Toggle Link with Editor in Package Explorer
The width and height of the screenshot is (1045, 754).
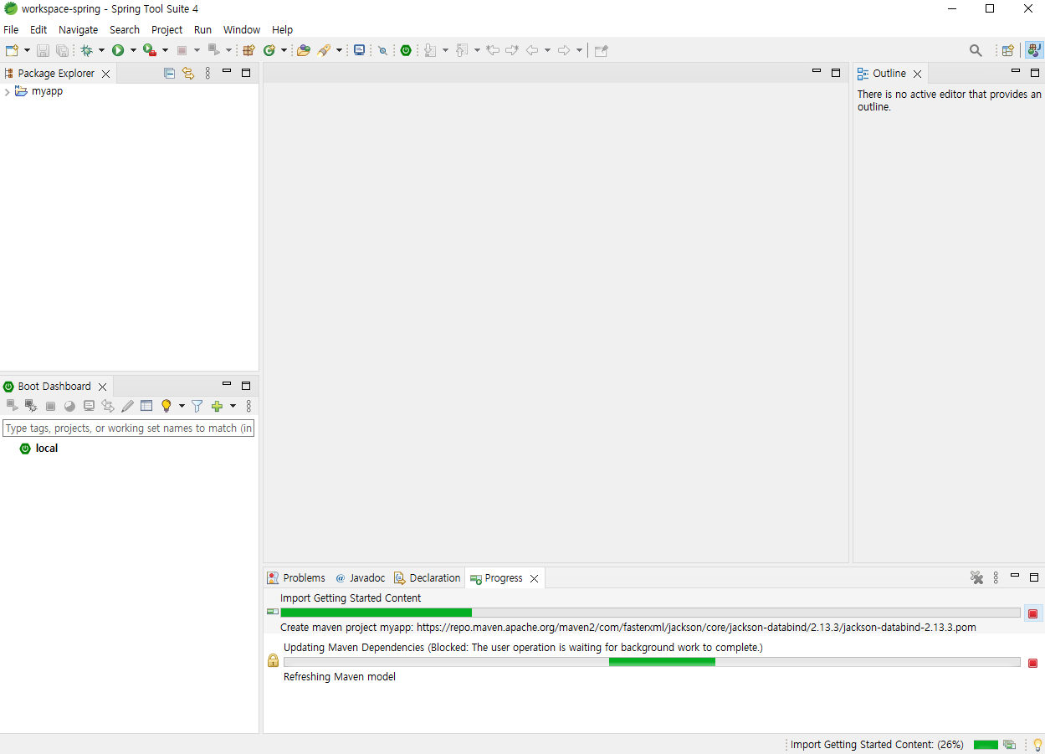point(188,73)
